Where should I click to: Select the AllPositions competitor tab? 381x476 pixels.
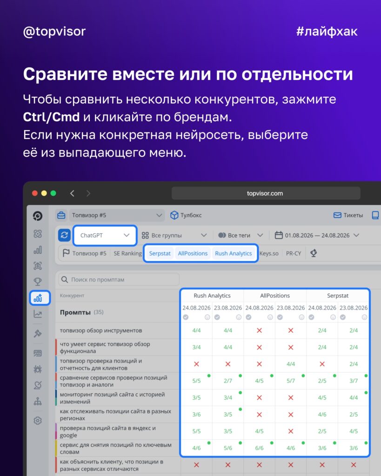click(x=193, y=253)
